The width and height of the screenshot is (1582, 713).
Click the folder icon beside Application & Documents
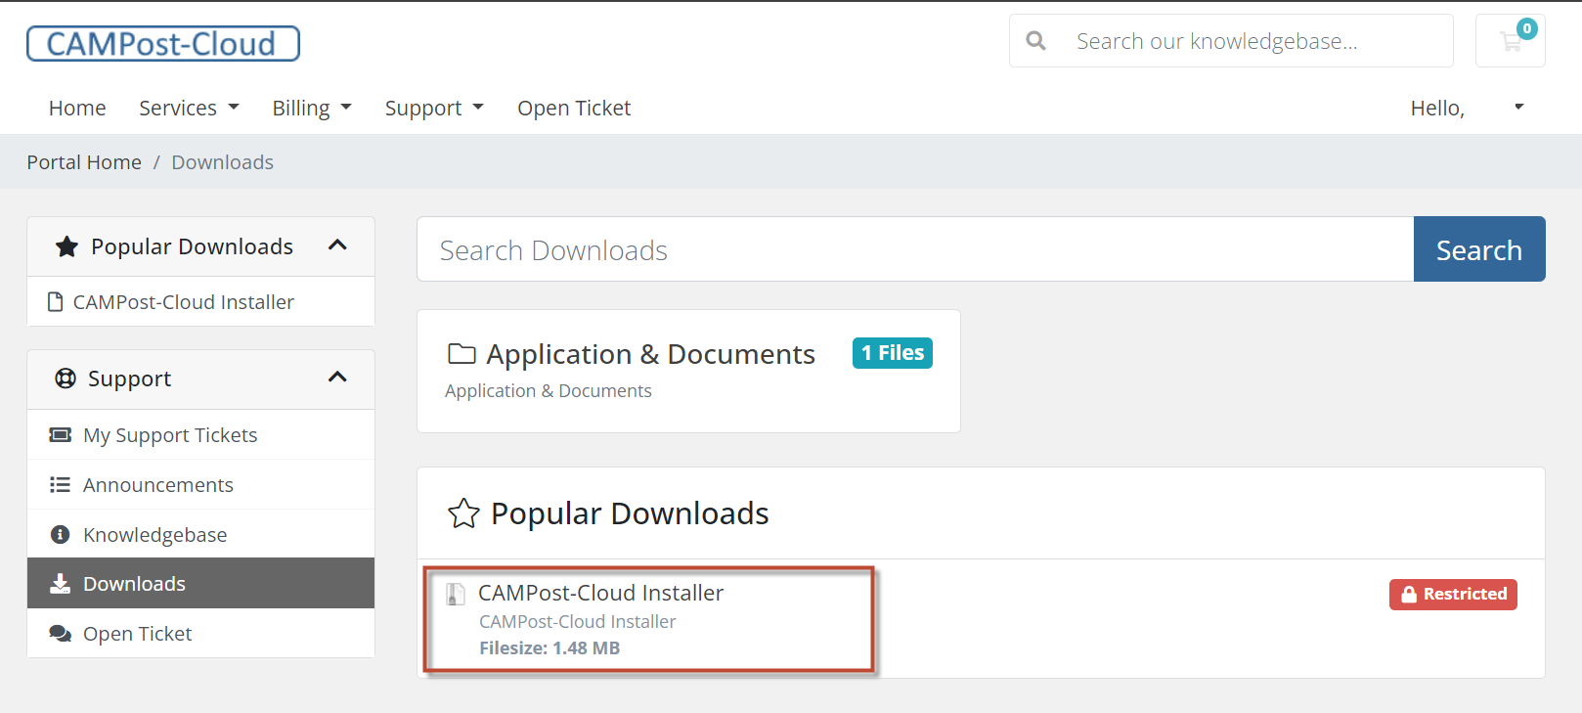(461, 354)
